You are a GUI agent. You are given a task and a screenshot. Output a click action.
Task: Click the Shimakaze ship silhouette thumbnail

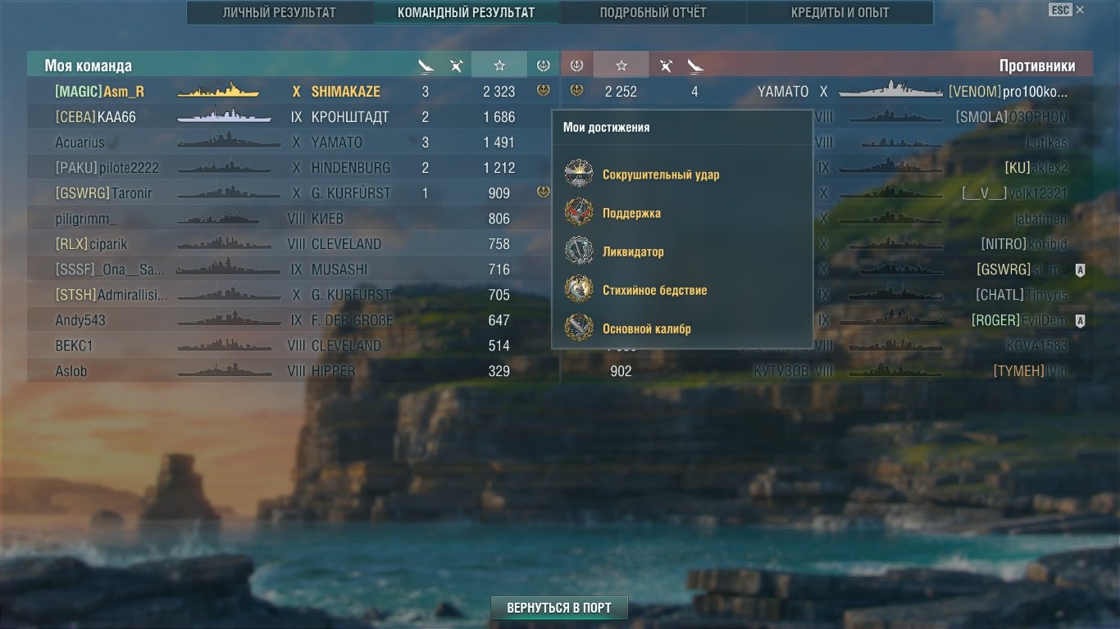[218, 91]
